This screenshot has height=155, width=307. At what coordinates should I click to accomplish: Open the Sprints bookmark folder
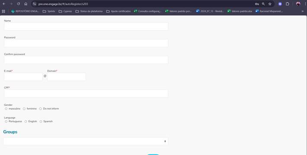49,11
